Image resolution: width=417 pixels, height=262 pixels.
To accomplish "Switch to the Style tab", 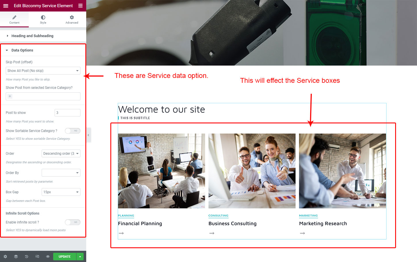I will [43, 19].
